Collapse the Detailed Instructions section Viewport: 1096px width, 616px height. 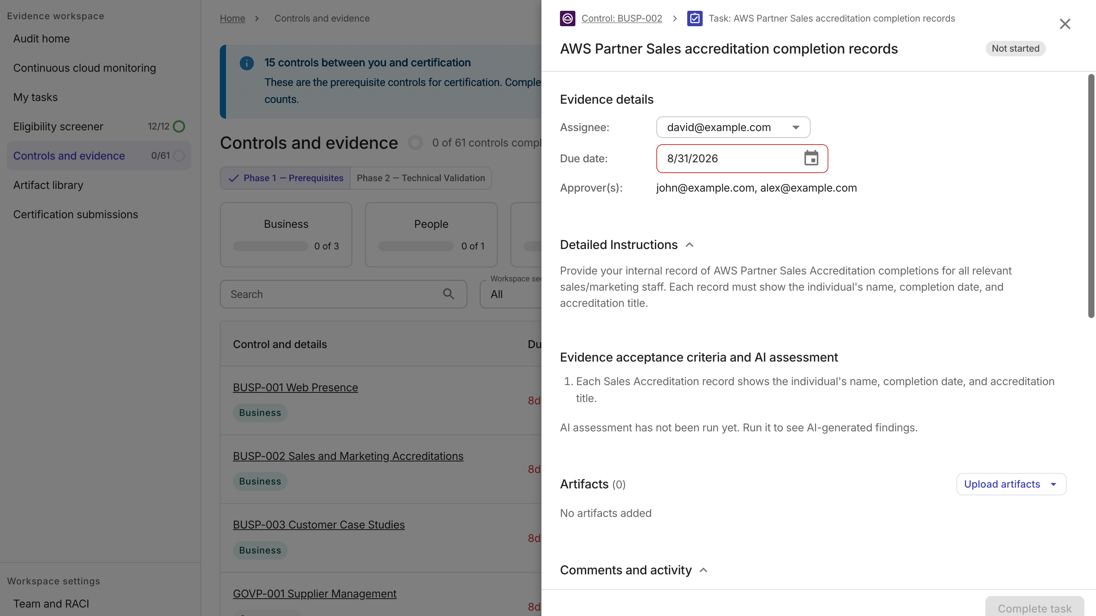point(689,245)
